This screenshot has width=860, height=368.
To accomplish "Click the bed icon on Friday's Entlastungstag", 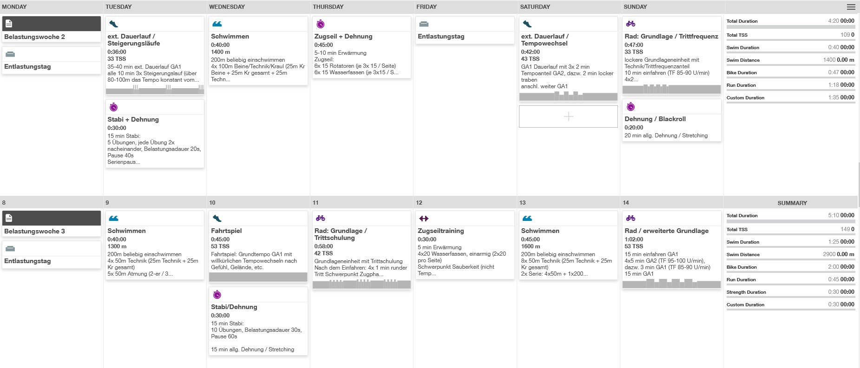I will pos(424,24).
